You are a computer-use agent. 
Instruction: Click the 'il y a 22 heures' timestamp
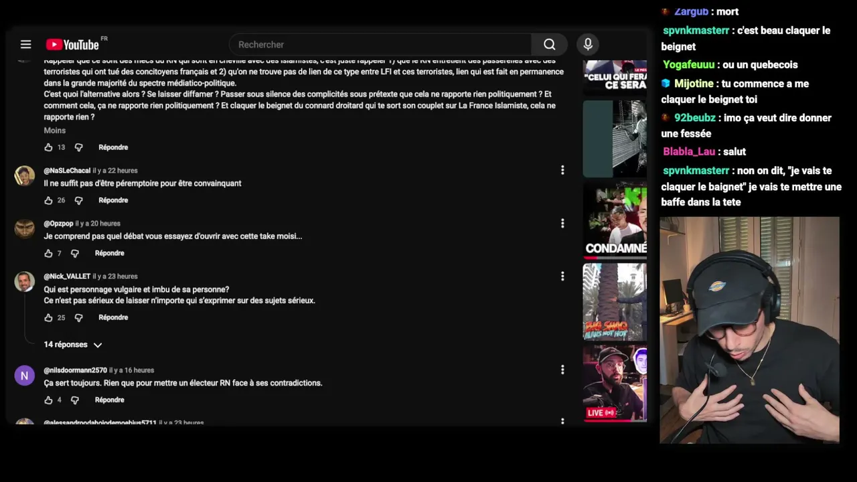click(x=115, y=171)
